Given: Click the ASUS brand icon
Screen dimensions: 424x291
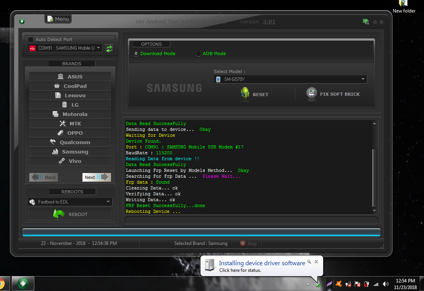Looking at the screenshot, I should pyautogui.click(x=61, y=77).
